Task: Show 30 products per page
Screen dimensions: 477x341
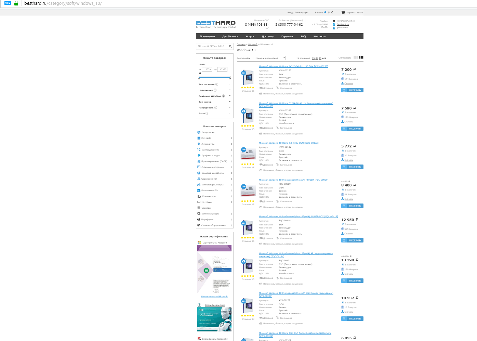Action: coord(317,58)
